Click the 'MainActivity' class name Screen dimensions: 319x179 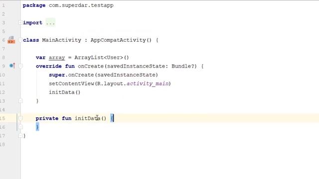[x=61, y=40]
